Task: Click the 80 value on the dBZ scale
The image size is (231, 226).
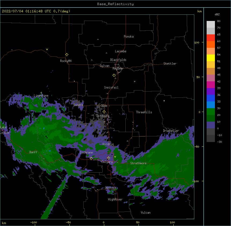Action: pos(219,21)
